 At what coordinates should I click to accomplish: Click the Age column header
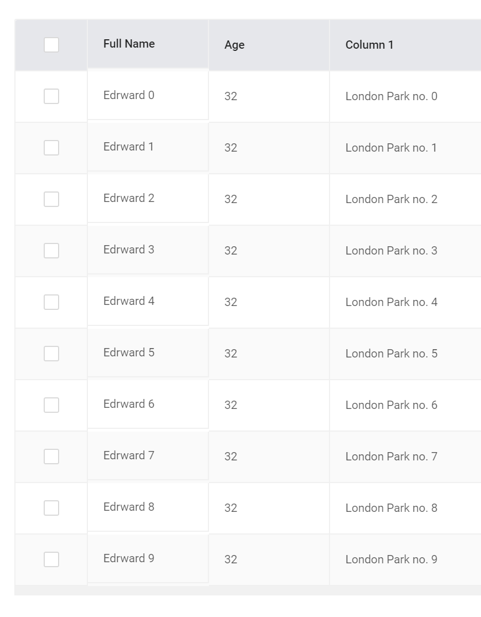233,45
